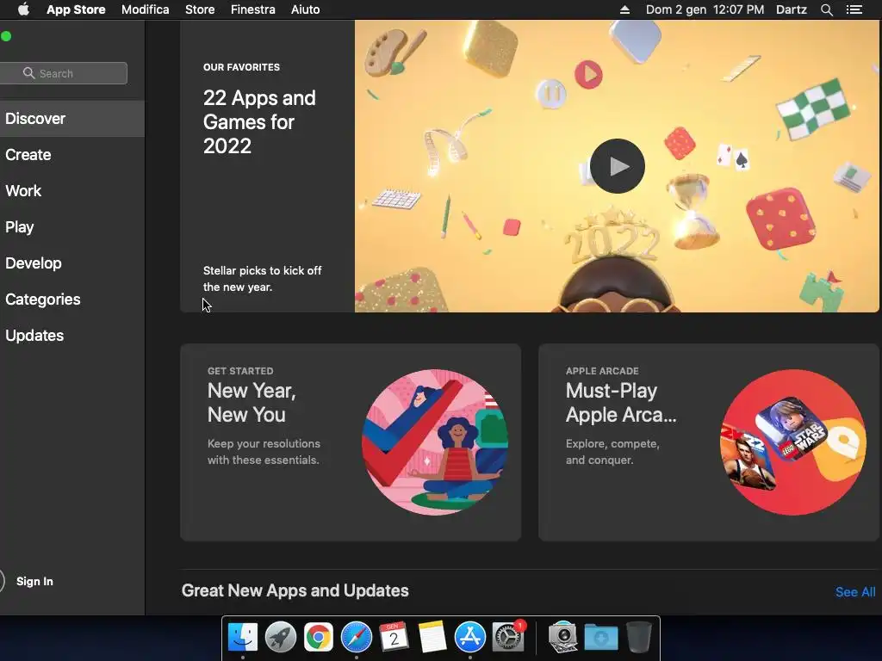Play the 2022 featured video

617,166
